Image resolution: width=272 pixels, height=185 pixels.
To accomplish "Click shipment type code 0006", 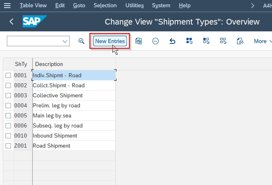I will [23, 125].
